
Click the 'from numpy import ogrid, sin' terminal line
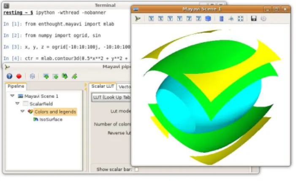point(63,35)
